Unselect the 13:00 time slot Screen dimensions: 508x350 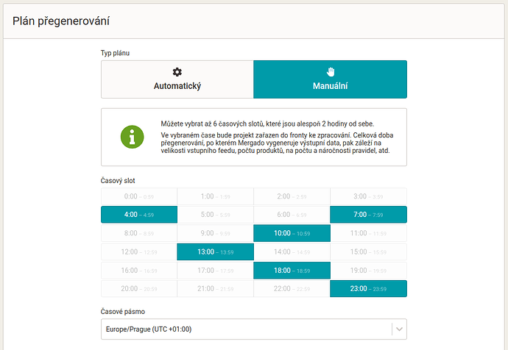(215, 251)
